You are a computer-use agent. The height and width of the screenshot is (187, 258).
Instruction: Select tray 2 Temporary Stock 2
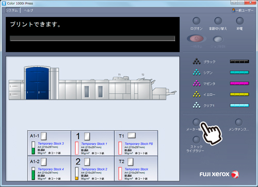(93, 168)
